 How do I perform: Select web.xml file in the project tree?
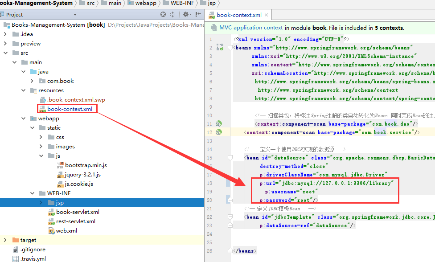pos(66,231)
